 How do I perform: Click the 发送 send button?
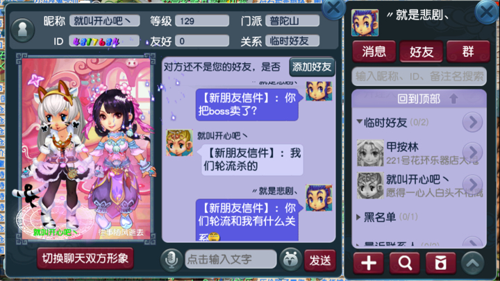point(320,261)
